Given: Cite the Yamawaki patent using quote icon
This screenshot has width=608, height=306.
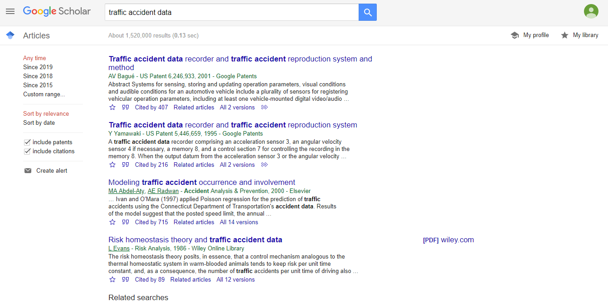Looking at the screenshot, I should click(126, 165).
